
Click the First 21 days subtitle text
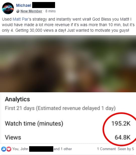click(60, 108)
